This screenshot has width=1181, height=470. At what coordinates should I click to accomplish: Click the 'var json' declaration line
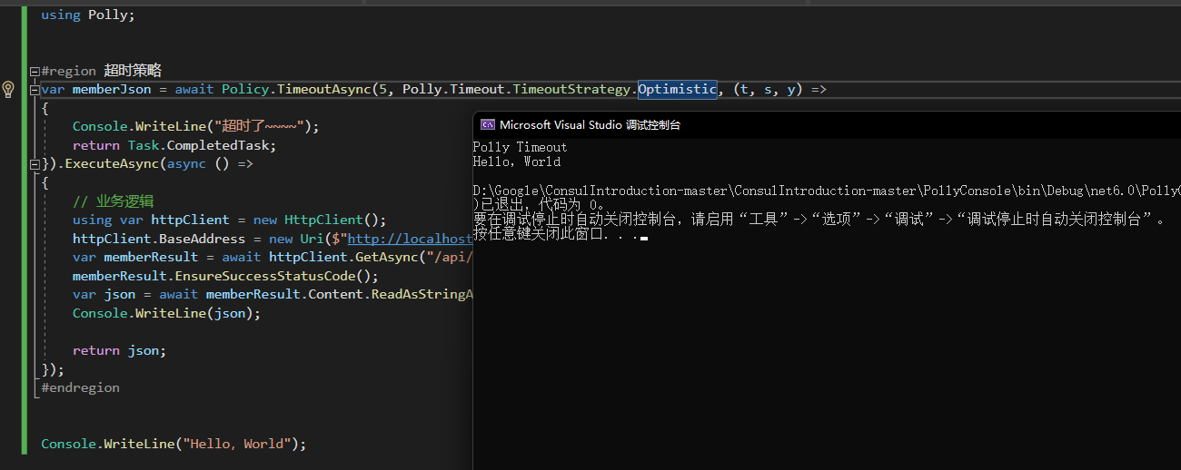pyautogui.click(x=273, y=294)
